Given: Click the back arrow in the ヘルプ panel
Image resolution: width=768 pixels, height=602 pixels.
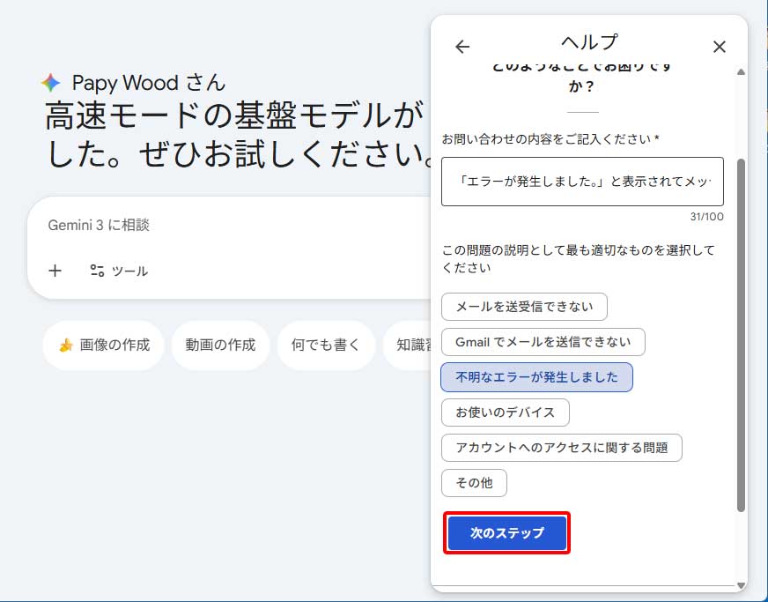Looking at the screenshot, I should tap(463, 47).
